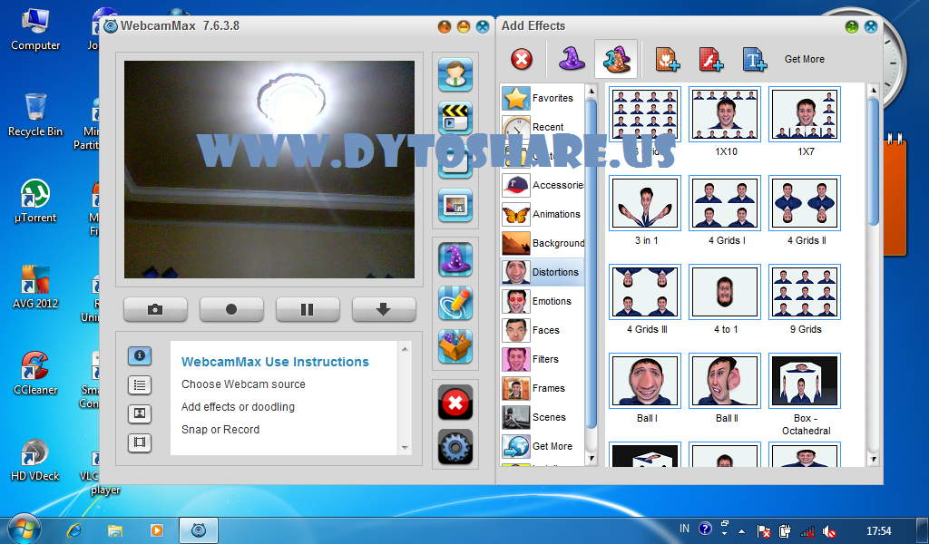Start recording with the record button

[231, 309]
